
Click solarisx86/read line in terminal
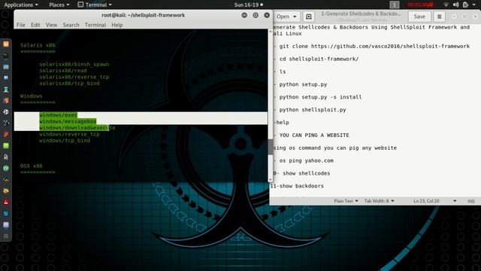(63, 71)
